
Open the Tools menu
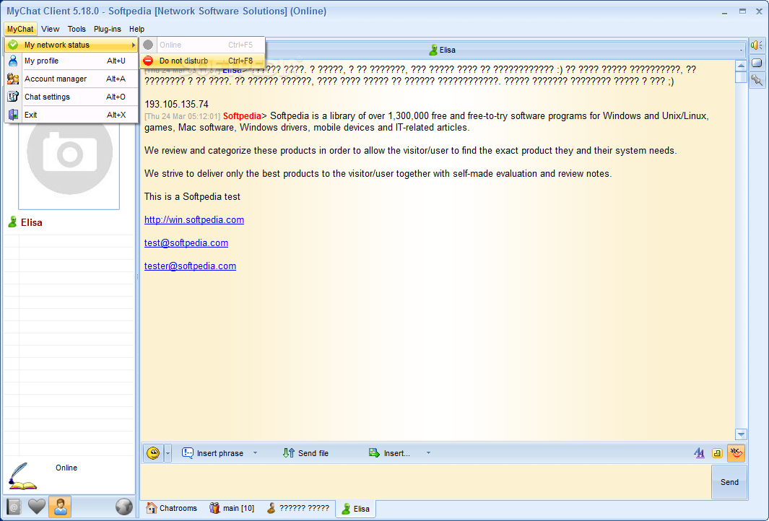pyautogui.click(x=77, y=29)
